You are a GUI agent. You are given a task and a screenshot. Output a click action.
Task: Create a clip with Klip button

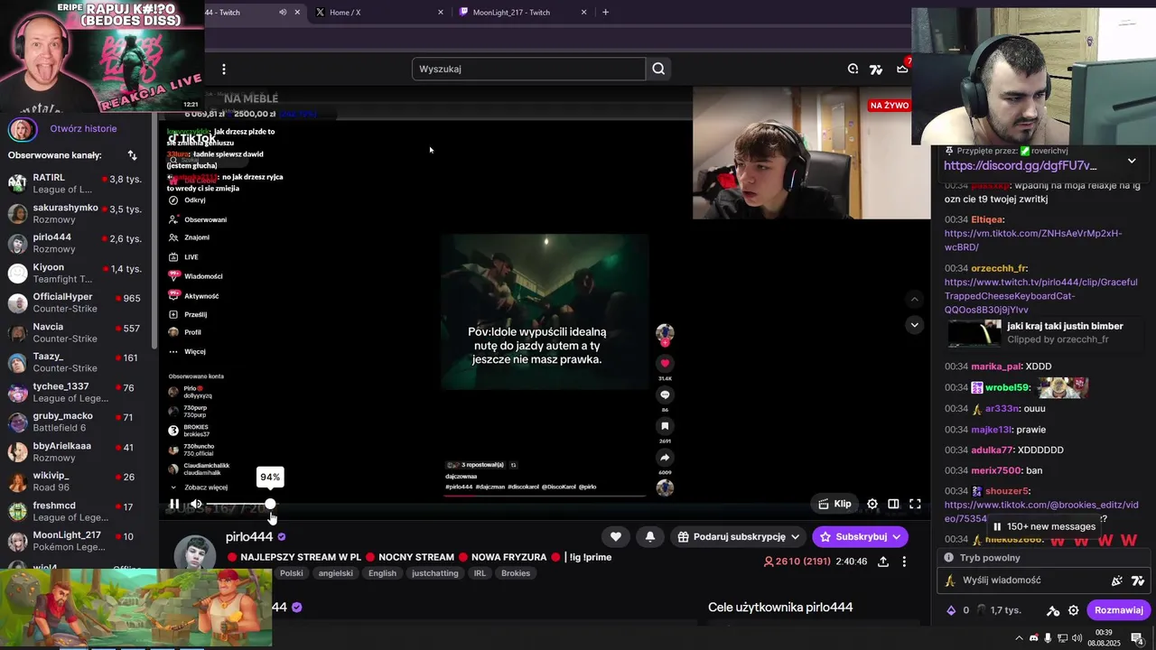tap(834, 504)
